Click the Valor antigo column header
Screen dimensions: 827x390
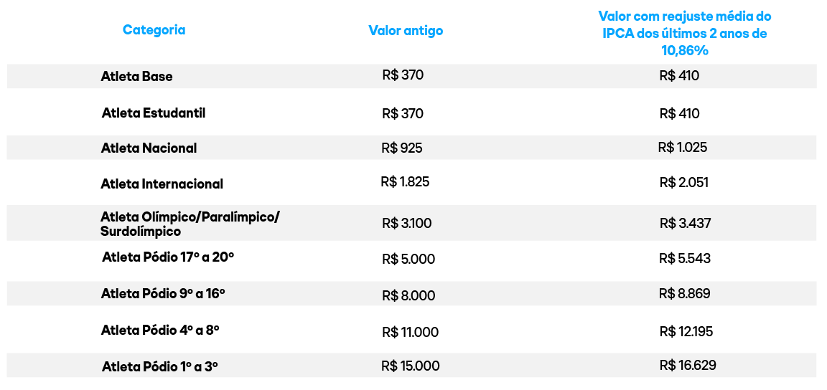(x=406, y=31)
